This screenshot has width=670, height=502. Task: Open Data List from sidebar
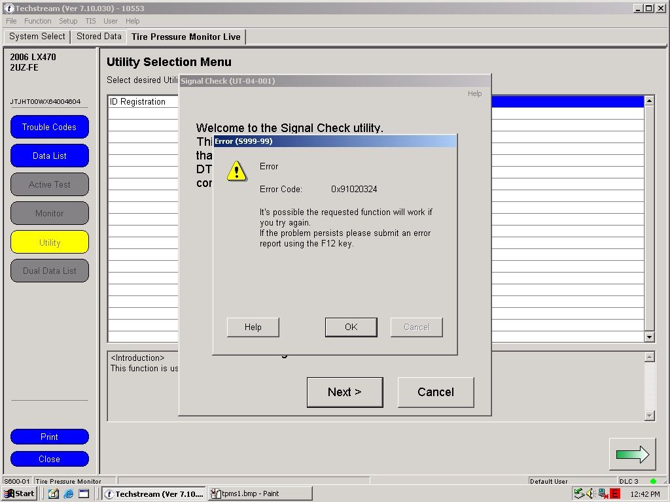(50, 156)
